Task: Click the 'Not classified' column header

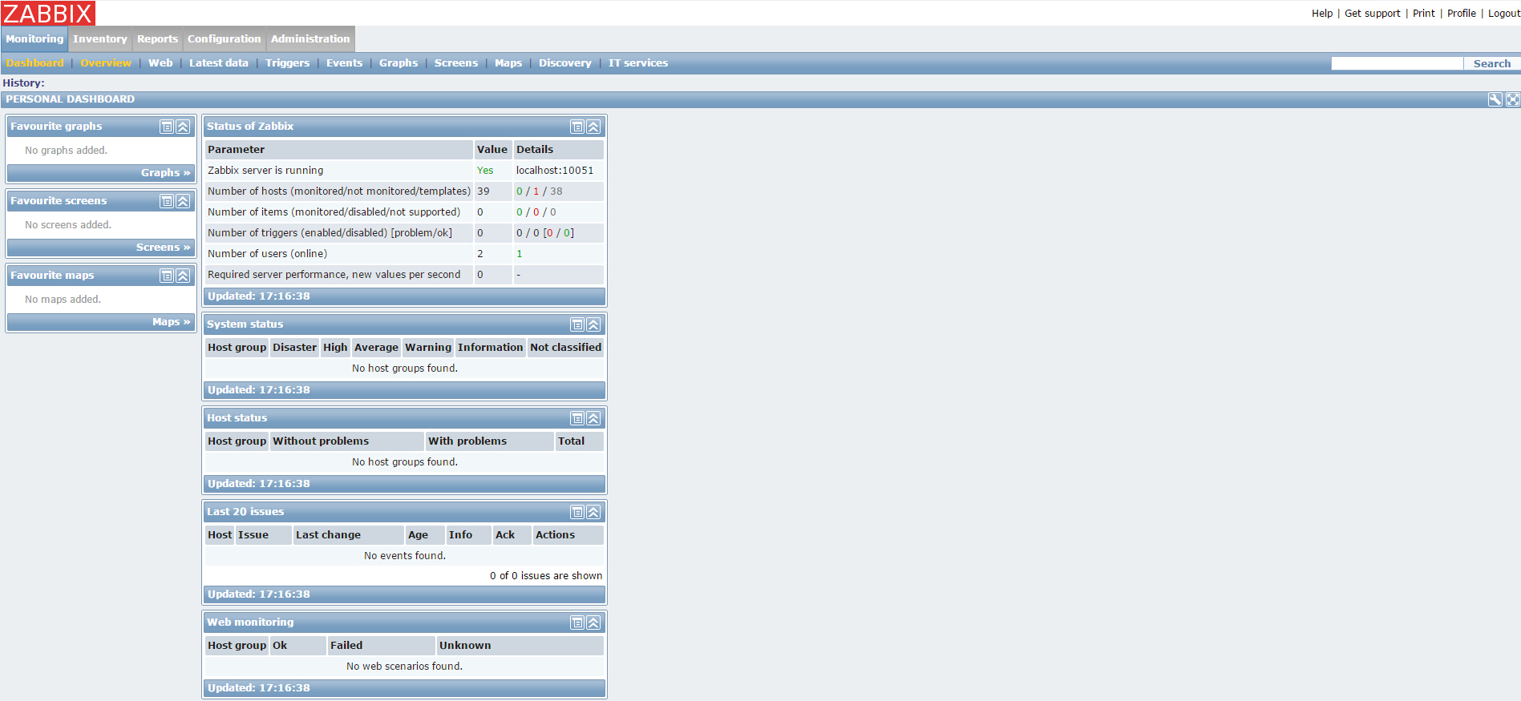Action: point(565,348)
